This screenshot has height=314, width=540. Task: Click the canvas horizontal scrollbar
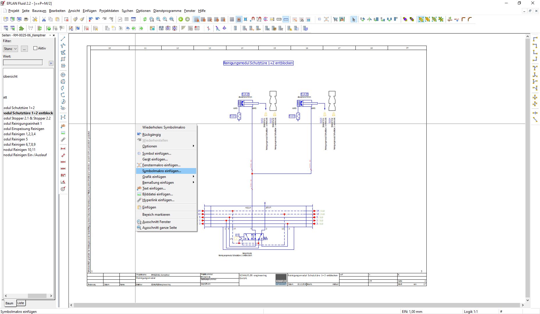pyautogui.click(x=296, y=305)
